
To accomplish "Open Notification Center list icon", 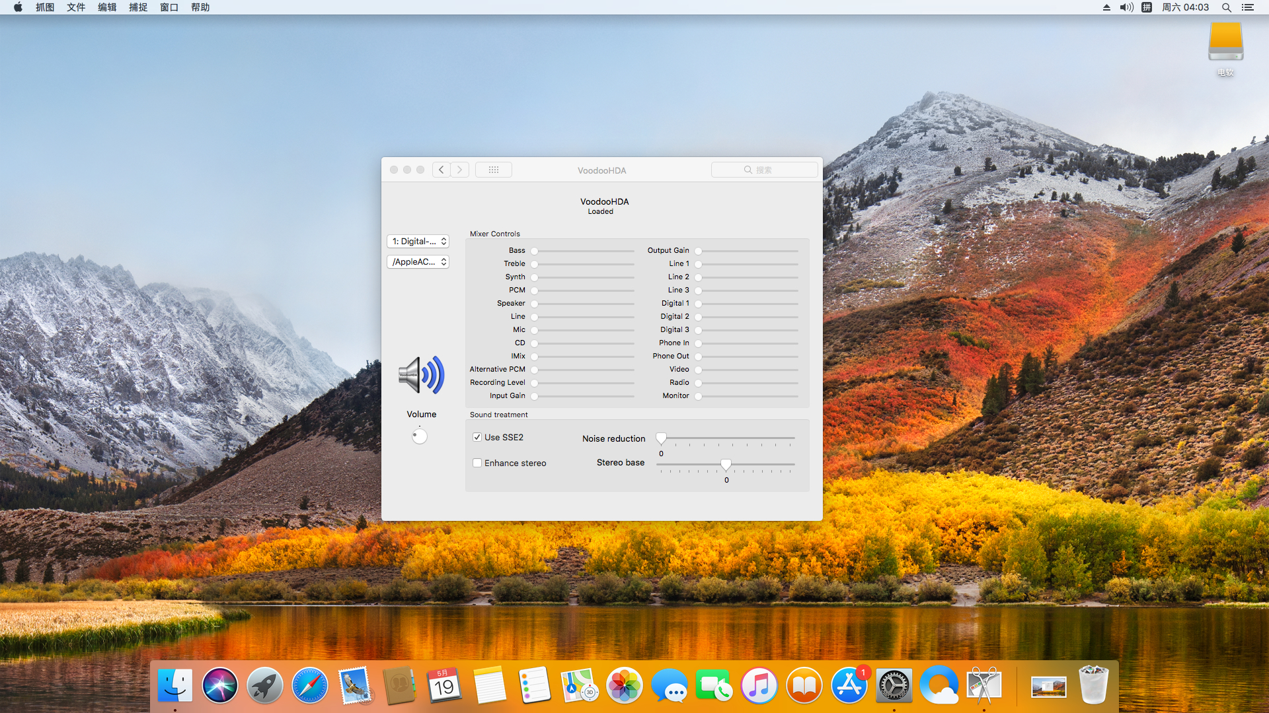I will pyautogui.click(x=1248, y=7).
